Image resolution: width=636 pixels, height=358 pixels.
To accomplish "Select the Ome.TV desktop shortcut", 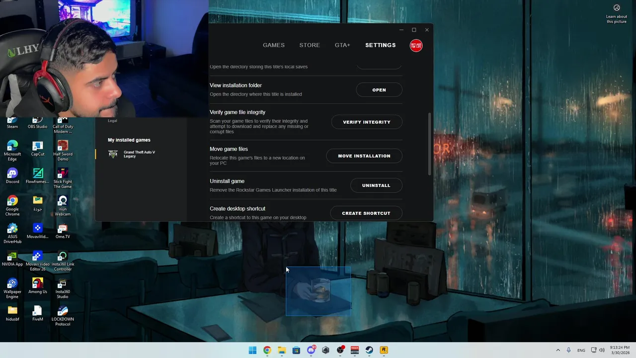I will (63, 231).
